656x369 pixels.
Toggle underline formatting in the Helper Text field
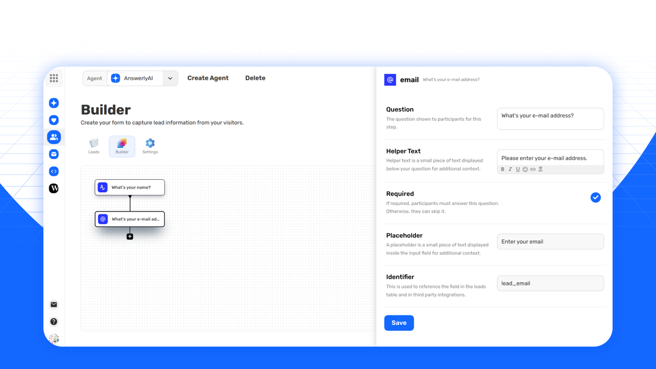point(517,169)
